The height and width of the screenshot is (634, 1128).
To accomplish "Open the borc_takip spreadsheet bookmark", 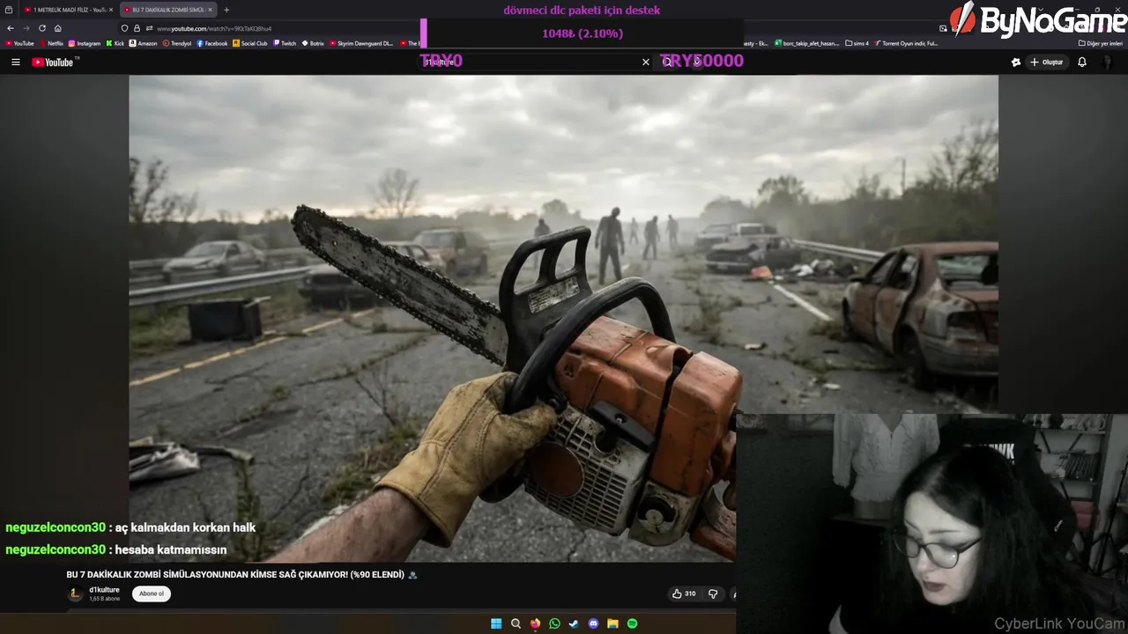I will point(808,43).
